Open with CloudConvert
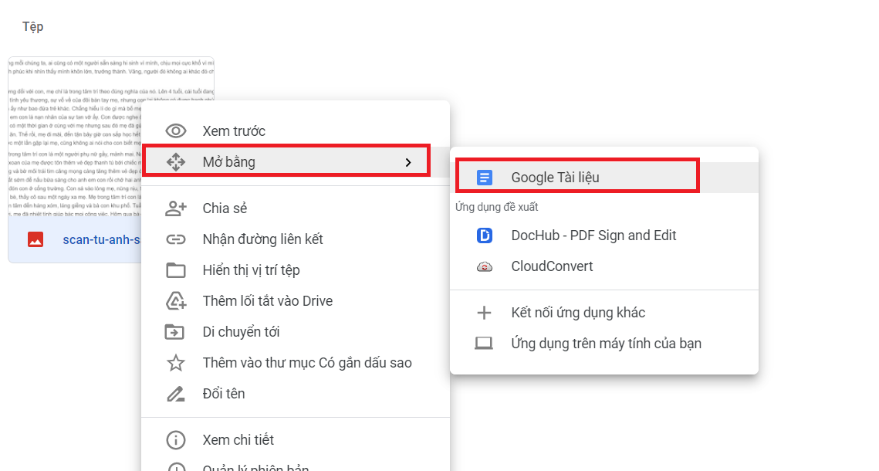879x471 pixels. (604, 266)
